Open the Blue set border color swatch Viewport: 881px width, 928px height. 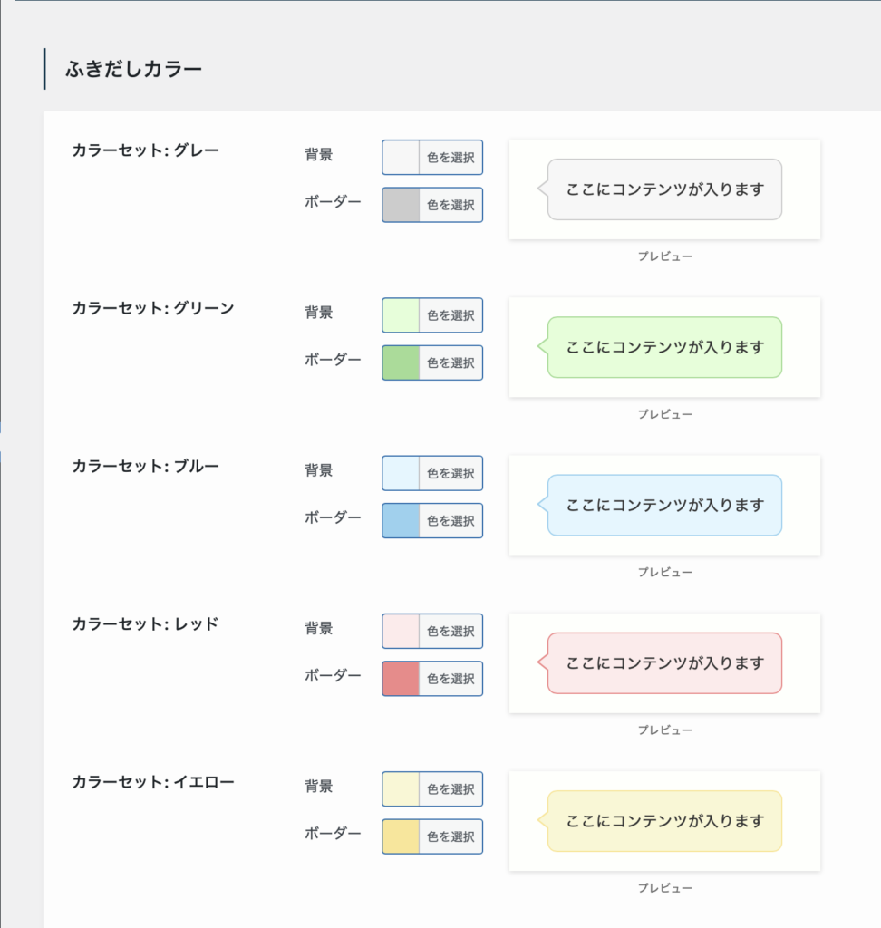click(402, 520)
